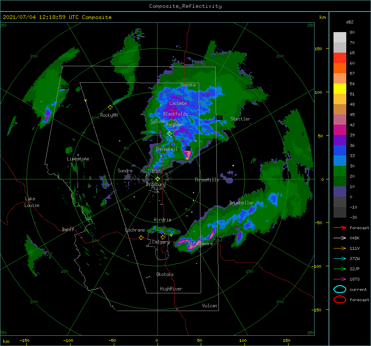Click the green 30 dBZ color swatch
The image size is (371, 346).
pos(340,171)
